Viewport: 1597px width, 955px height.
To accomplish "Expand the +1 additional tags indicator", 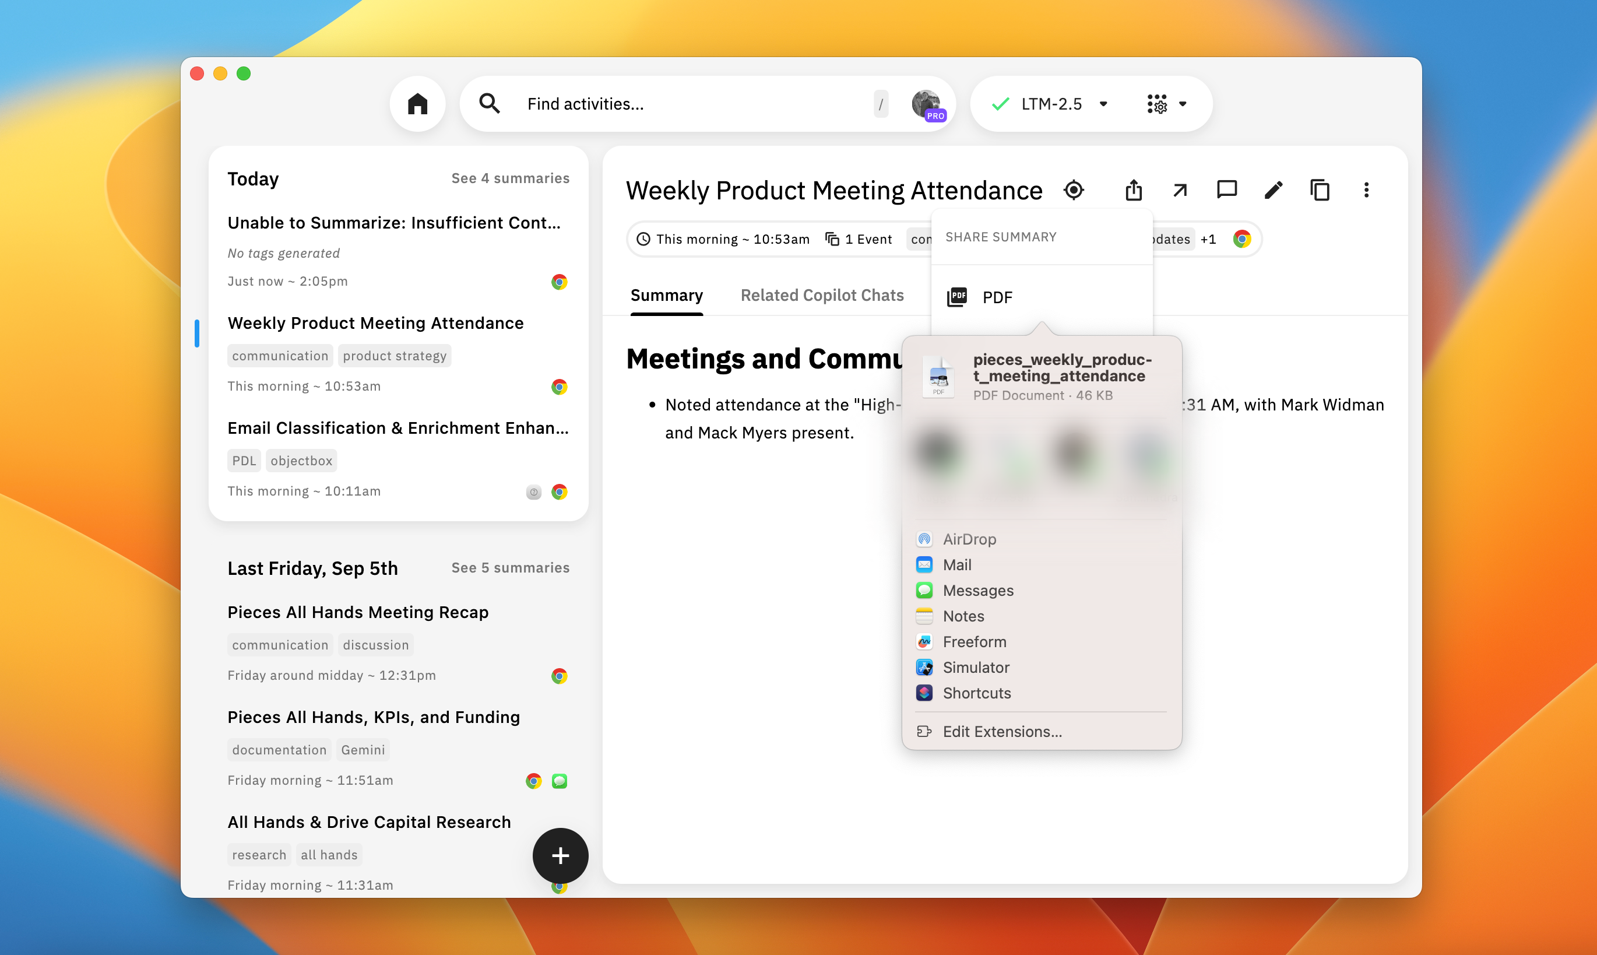I will pyautogui.click(x=1208, y=240).
